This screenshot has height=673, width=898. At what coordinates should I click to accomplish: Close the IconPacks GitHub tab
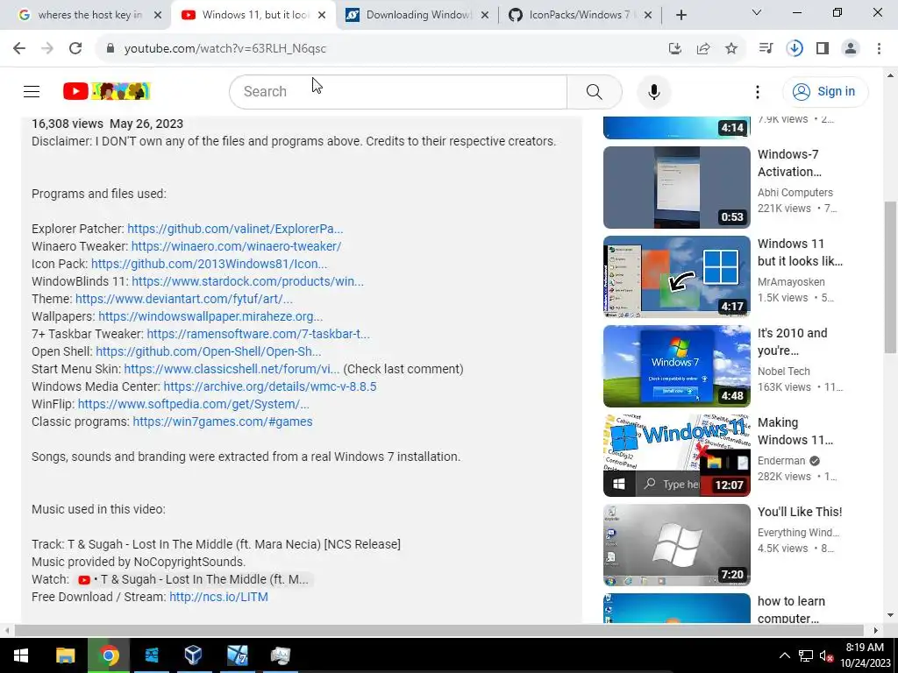648,16
